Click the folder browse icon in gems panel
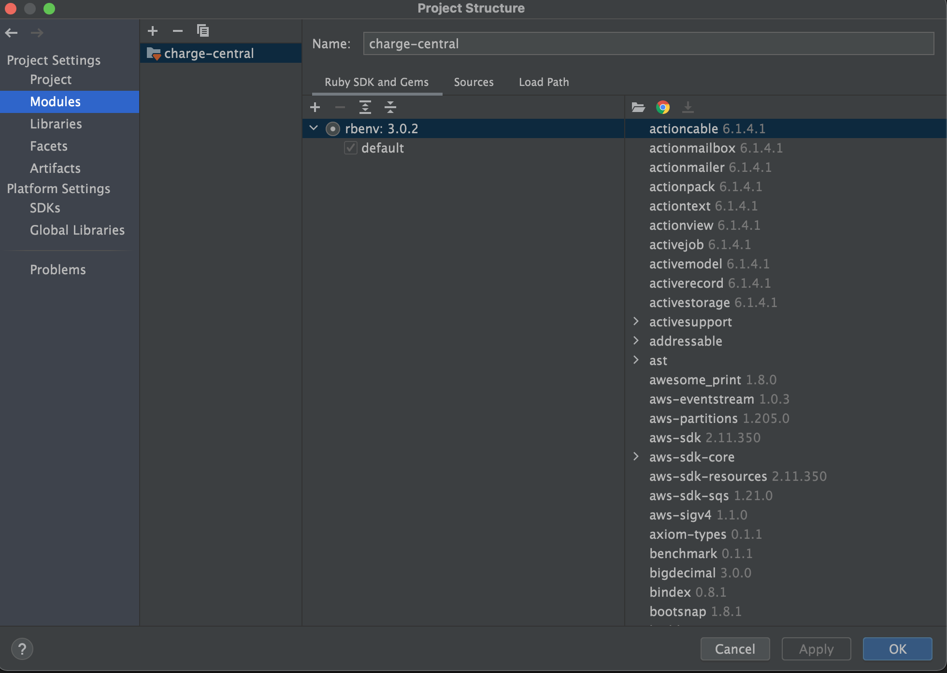 coord(639,107)
